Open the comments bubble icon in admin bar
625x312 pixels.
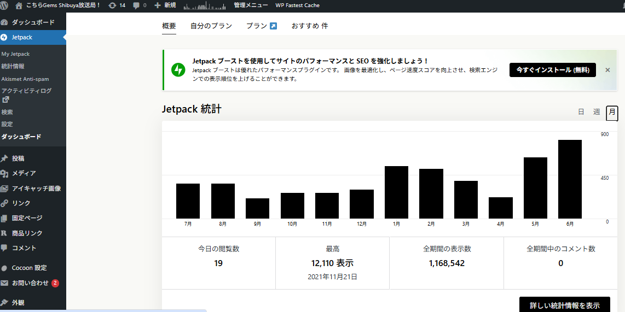tap(136, 5)
